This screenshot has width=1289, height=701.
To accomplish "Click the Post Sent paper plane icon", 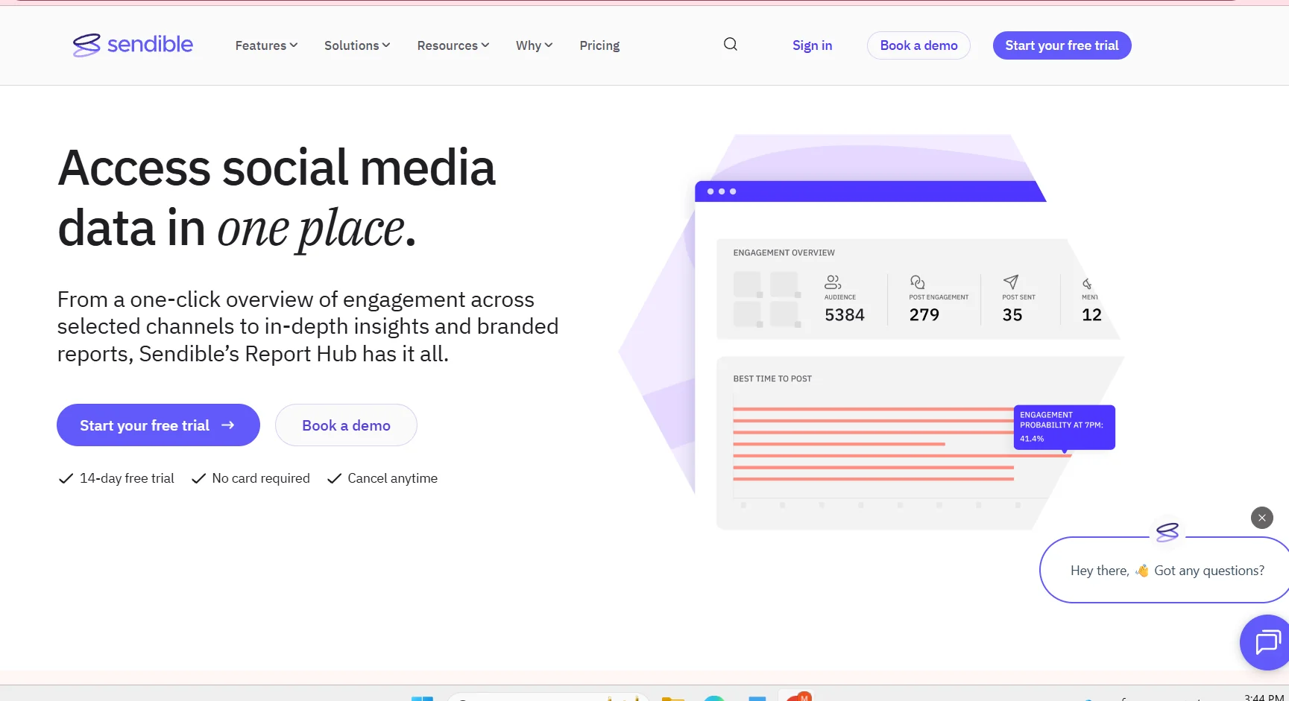I will (x=1011, y=282).
